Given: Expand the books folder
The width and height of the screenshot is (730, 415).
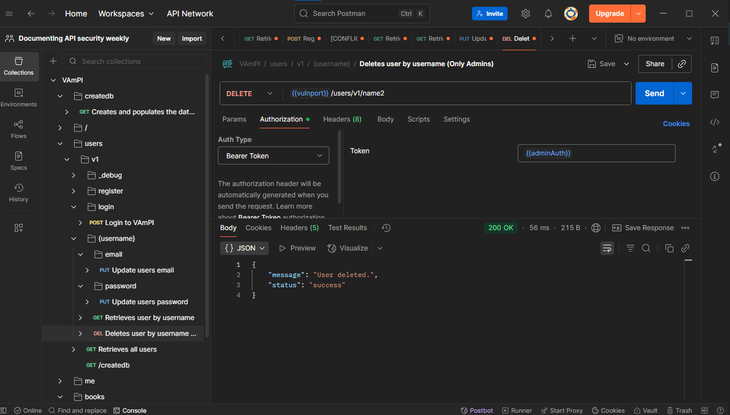Looking at the screenshot, I should pos(60,397).
